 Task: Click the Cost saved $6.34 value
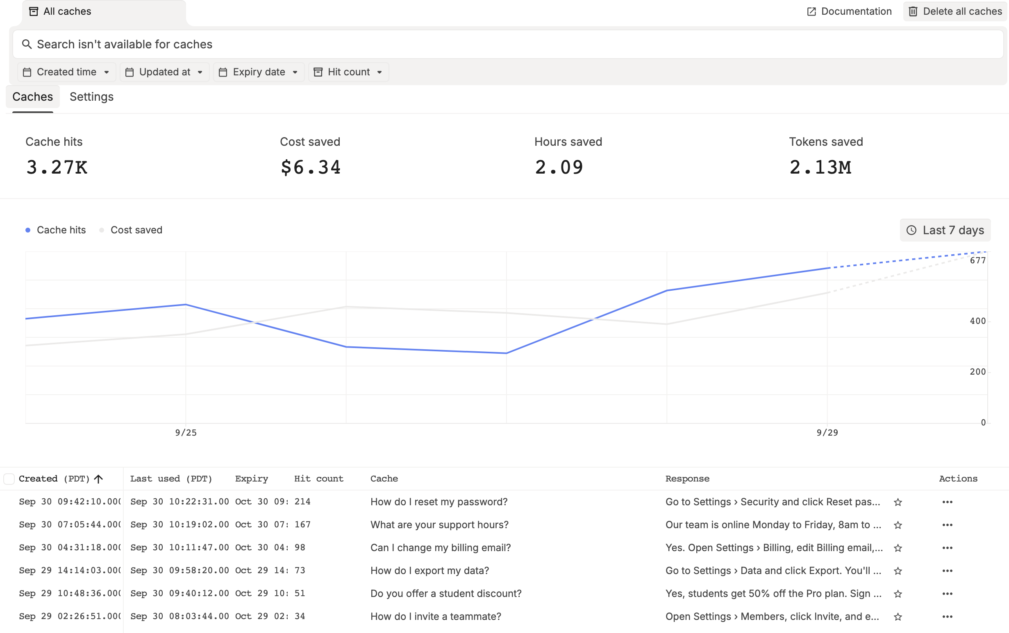(x=311, y=167)
